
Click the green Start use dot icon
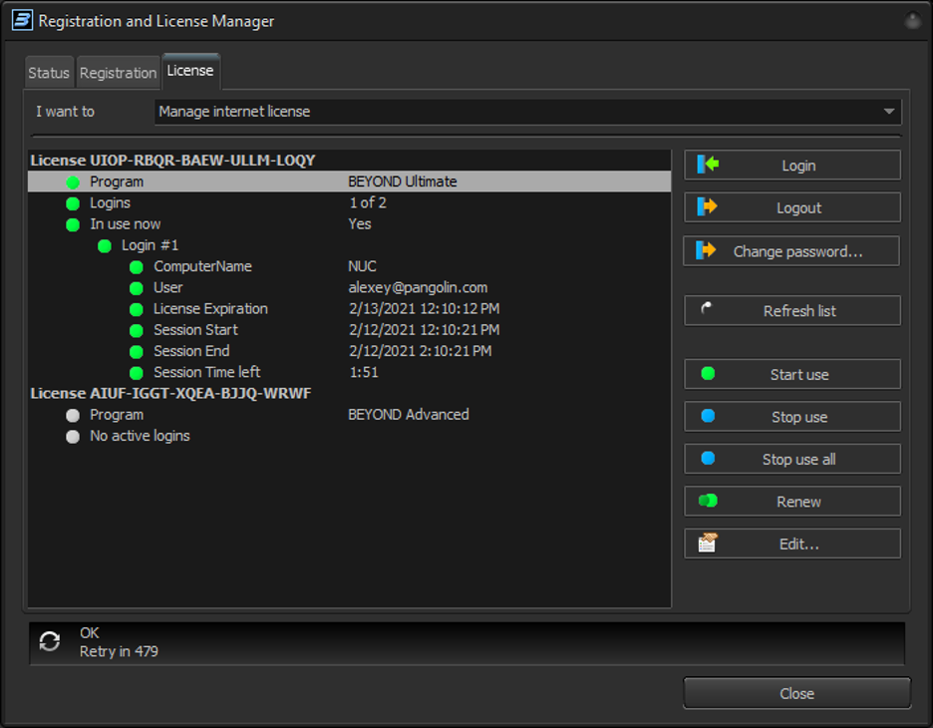pyautogui.click(x=708, y=373)
